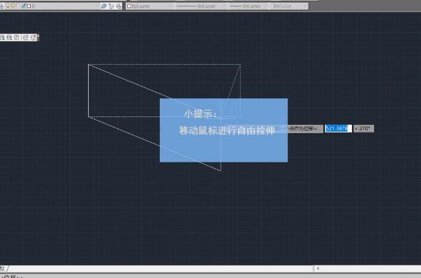The image size is (421, 278).
Task: Open the ByLayer lineweight dropdown
Action: tap(249, 6)
